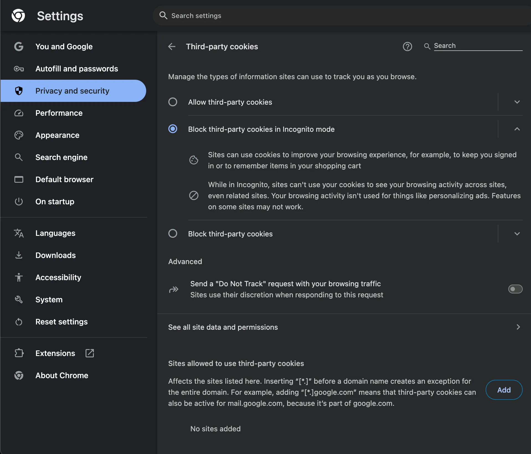Expand the Block third-party cookies details
531x454 pixels.
coord(517,234)
